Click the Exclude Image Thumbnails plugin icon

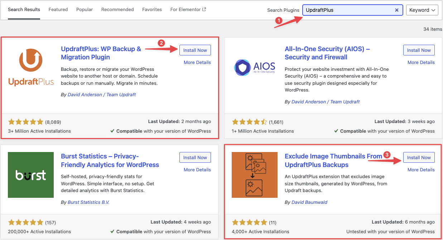coord(254,175)
